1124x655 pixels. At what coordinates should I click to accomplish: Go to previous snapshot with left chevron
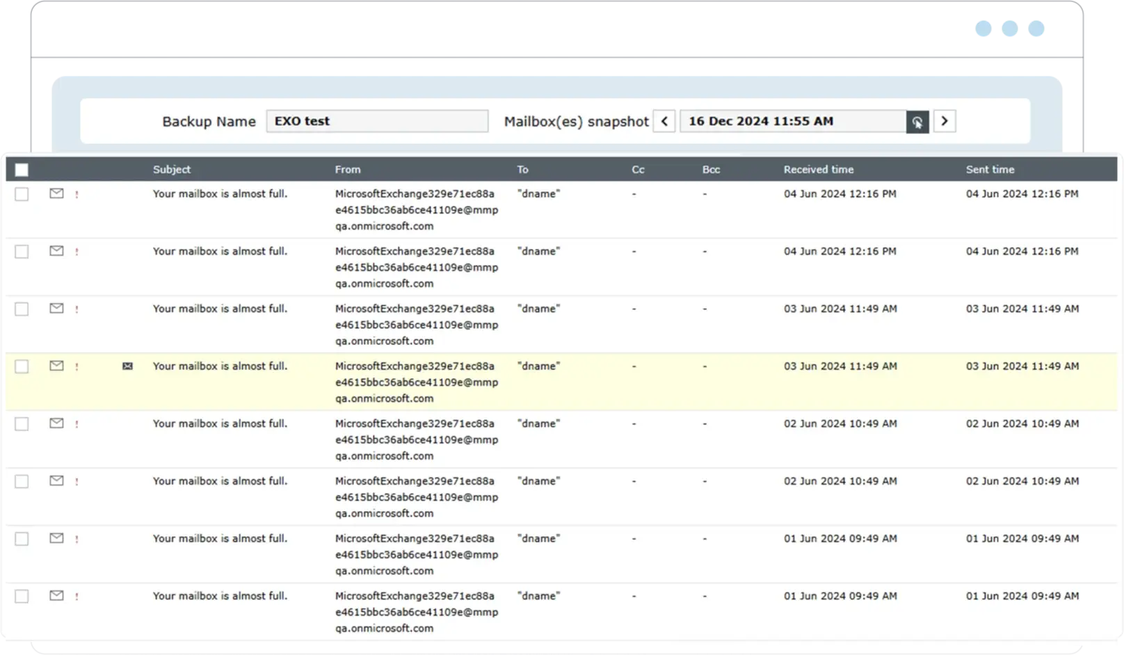664,121
